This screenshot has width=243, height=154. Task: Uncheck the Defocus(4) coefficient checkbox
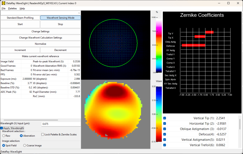point(165,134)
